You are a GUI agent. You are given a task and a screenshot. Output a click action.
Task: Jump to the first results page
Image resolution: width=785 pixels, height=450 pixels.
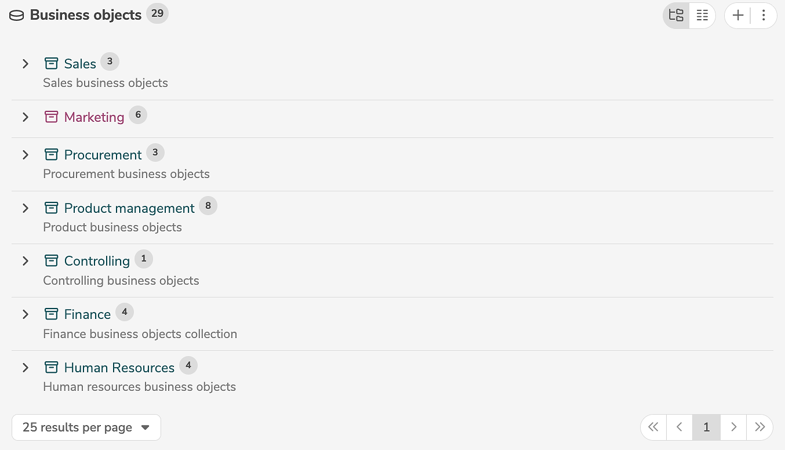653,427
